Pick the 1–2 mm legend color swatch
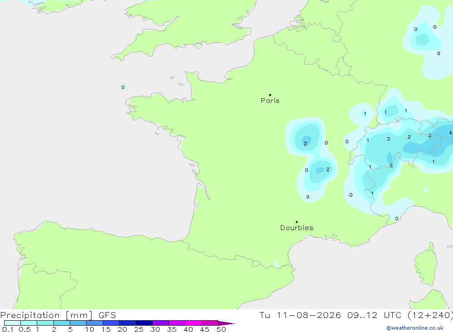The height and width of the screenshot is (332, 453). point(45,323)
